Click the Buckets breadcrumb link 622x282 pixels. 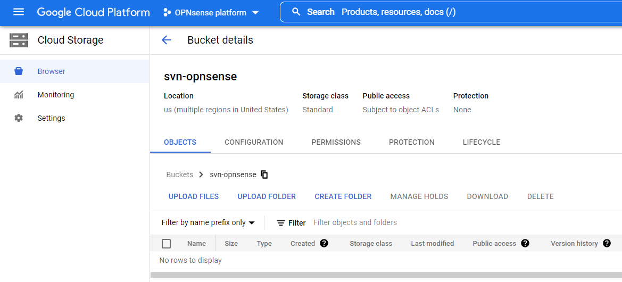pos(180,175)
